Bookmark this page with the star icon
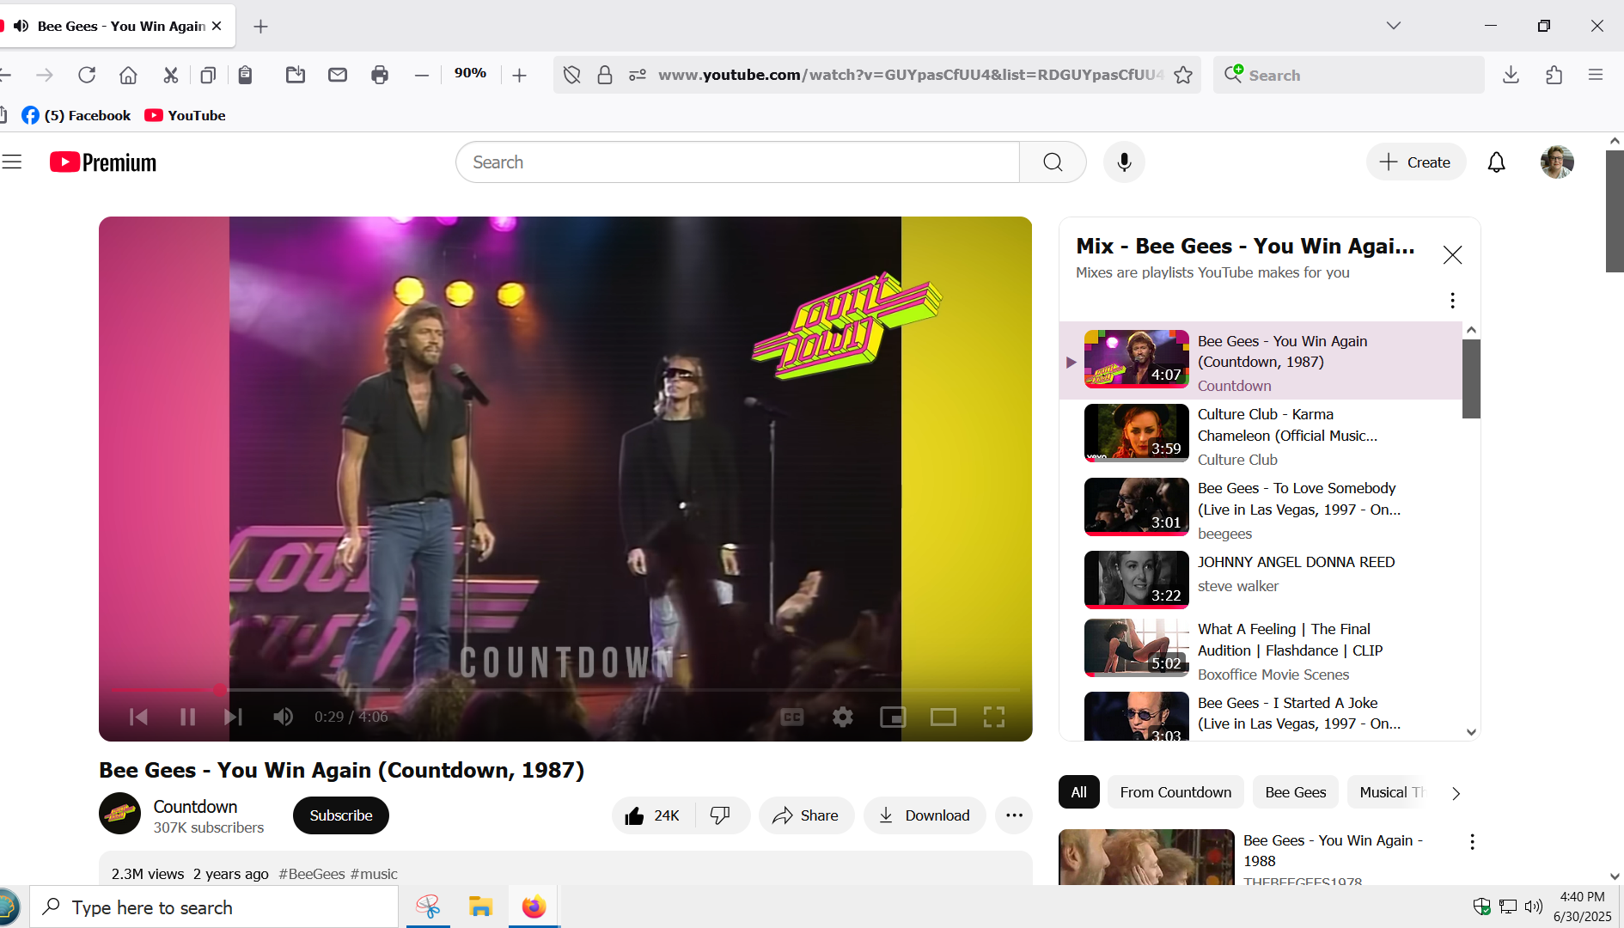1624x928 pixels. coord(1183,75)
